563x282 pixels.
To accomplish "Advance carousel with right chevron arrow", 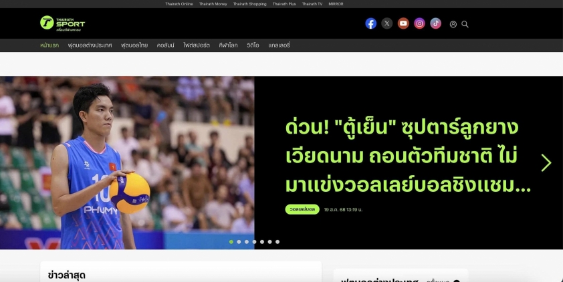I will click(x=546, y=163).
